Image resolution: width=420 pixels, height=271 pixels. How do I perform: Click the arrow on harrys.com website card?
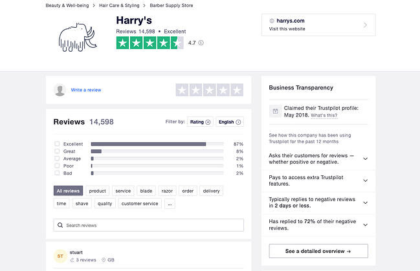point(365,25)
